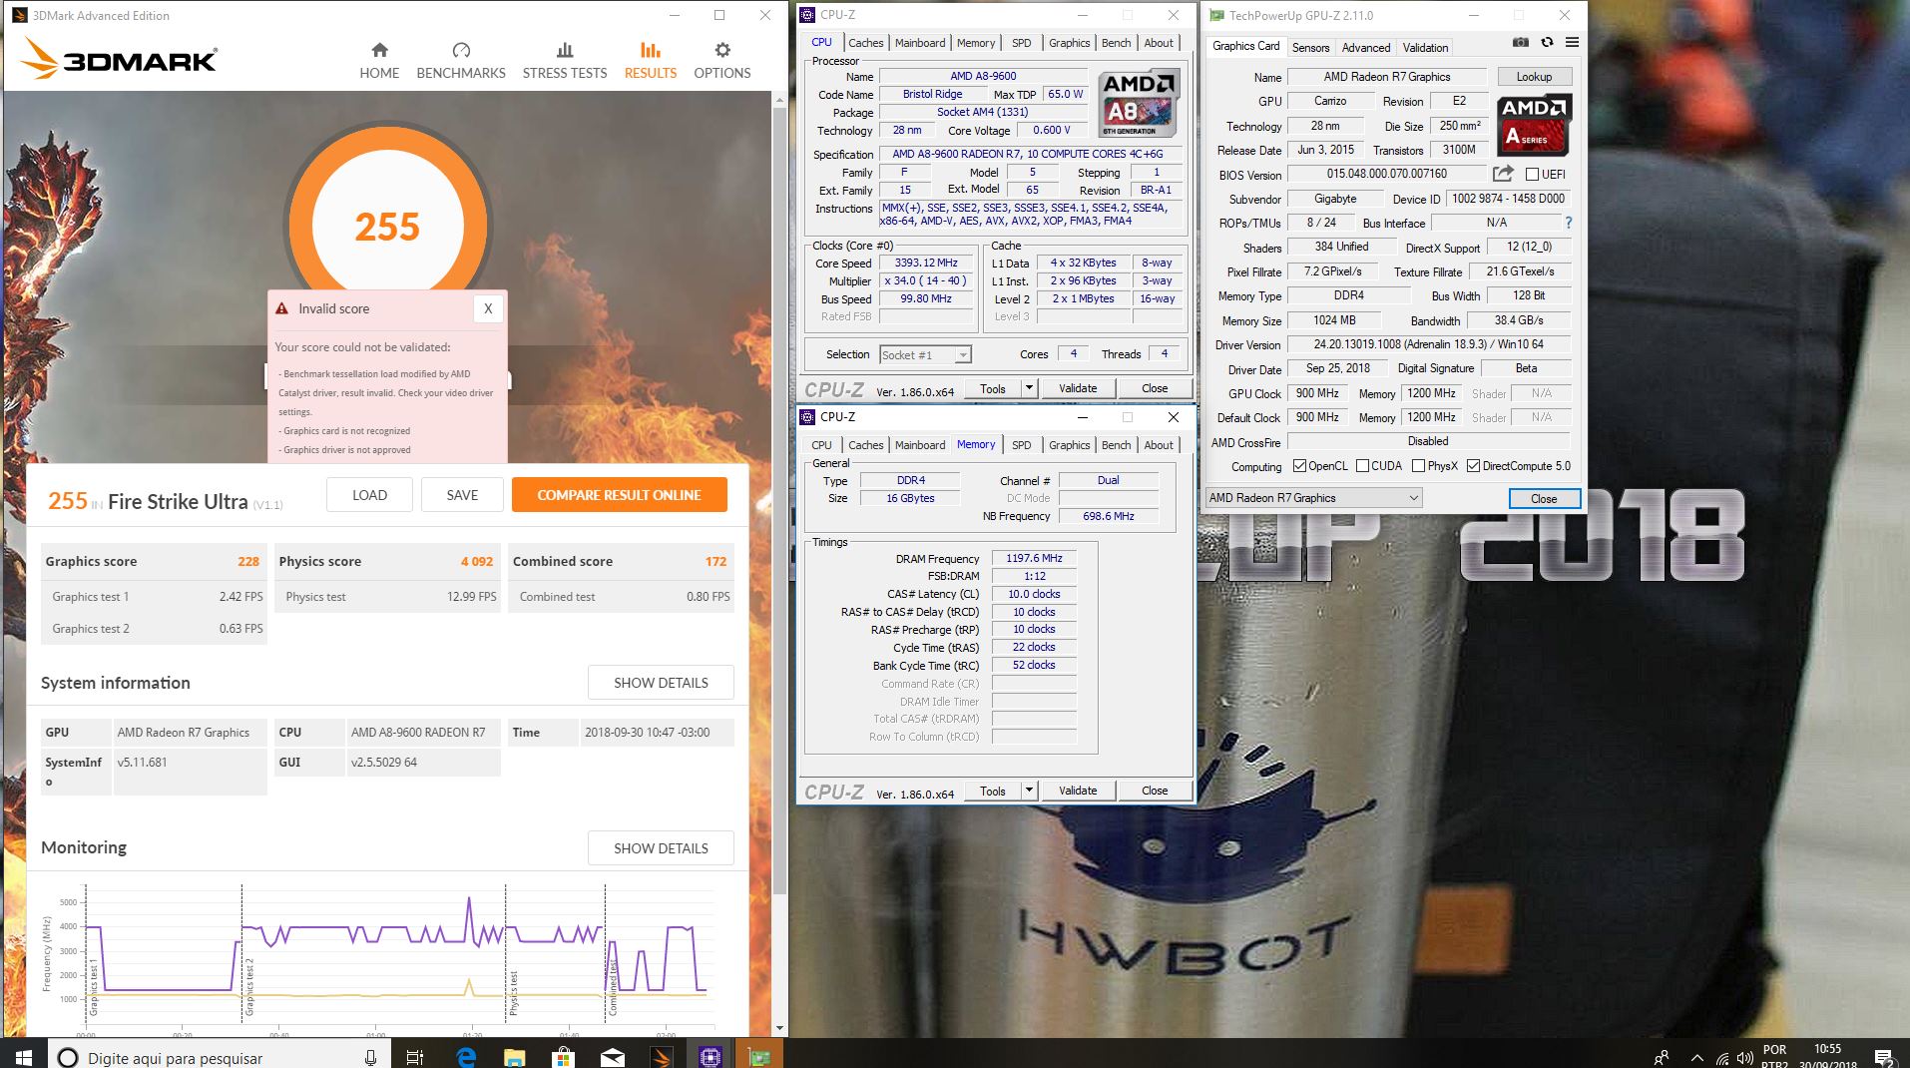Toggle the DirectCompute 5.0 checkbox
This screenshot has width=1910, height=1068.
click(x=1473, y=466)
